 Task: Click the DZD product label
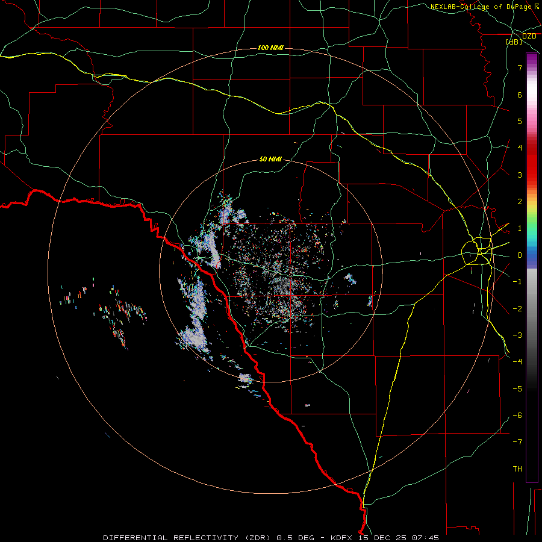(529, 36)
